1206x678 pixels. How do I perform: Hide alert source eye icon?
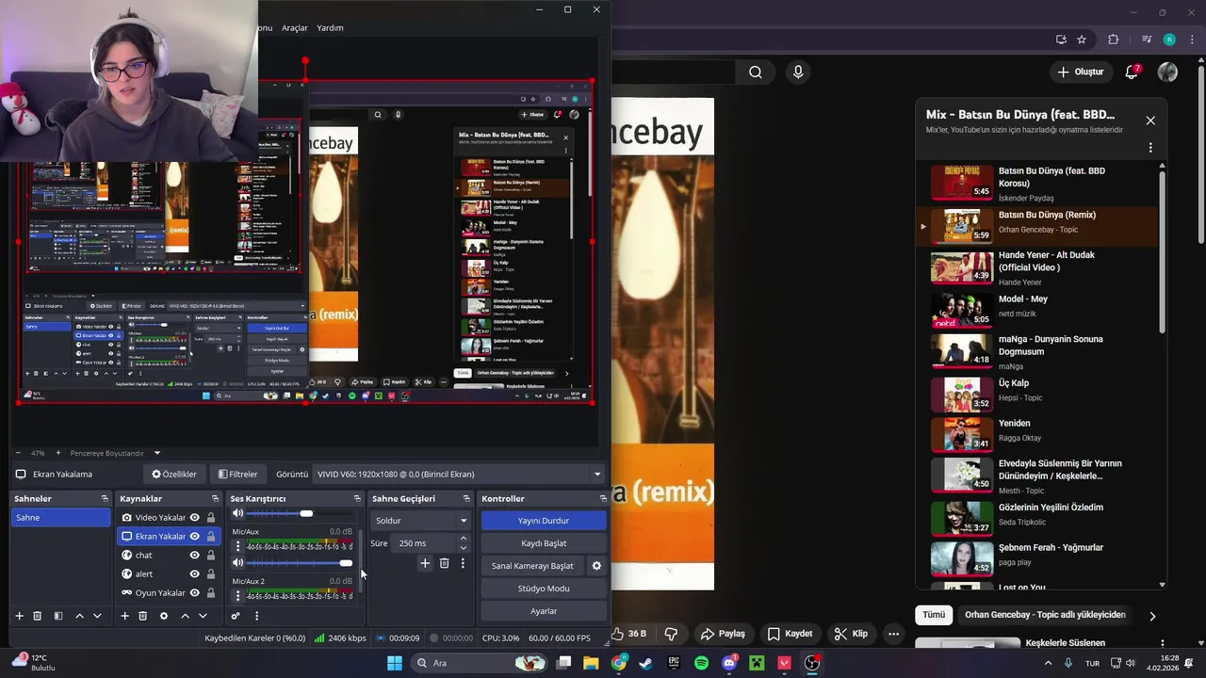coord(195,573)
